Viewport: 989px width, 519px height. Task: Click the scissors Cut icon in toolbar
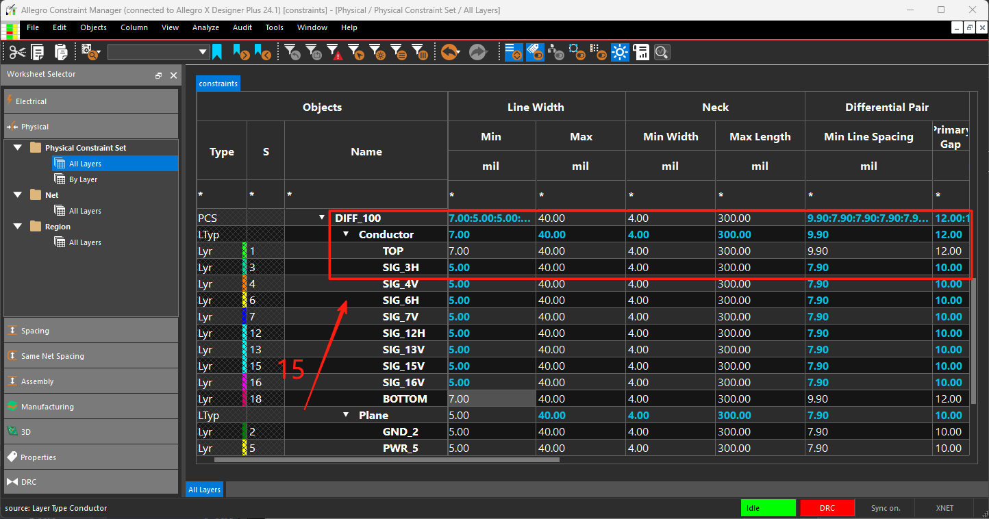tap(17, 52)
